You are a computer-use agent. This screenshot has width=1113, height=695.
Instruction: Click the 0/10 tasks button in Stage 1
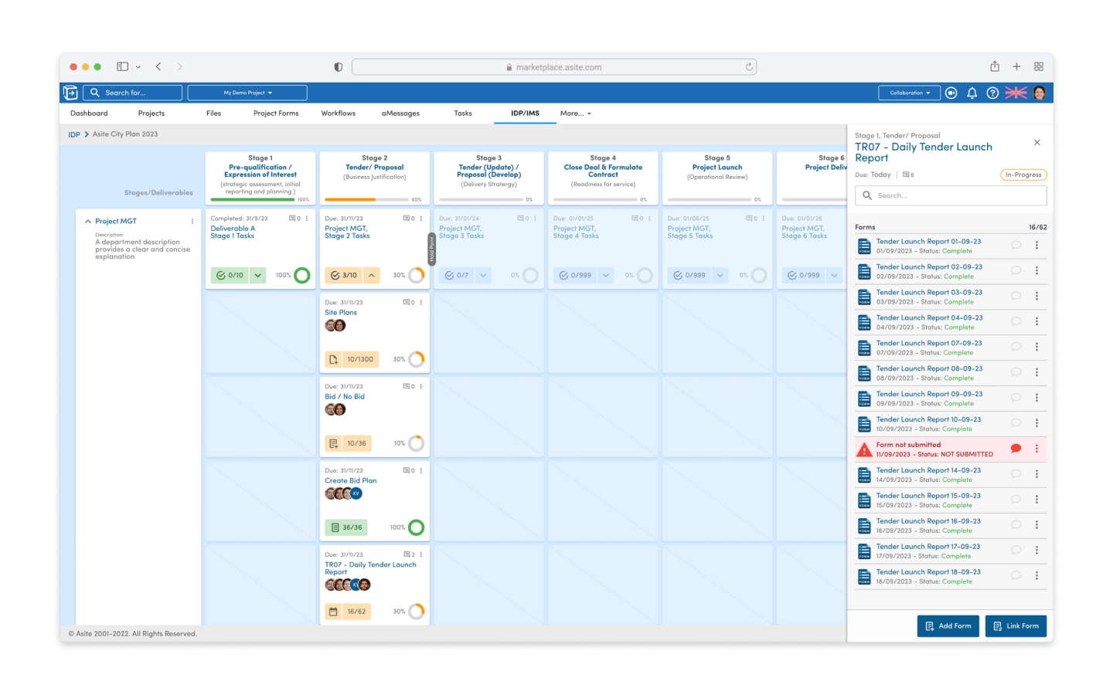click(x=230, y=275)
